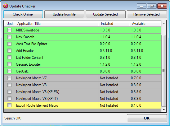Viewport: 170px width, 126px height.
Task: Enable the GeoCalc checkbox
Action: point(9,71)
